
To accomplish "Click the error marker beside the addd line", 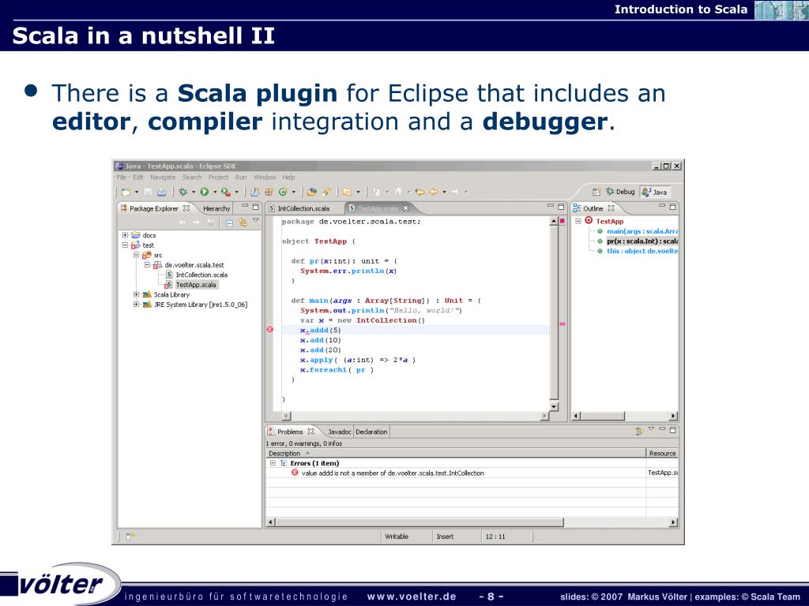I will [x=270, y=330].
